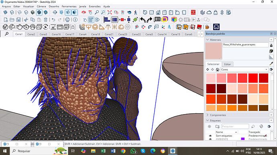Click the Save floppy disk icon
277x155 pixels.
[x=18, y=20]
